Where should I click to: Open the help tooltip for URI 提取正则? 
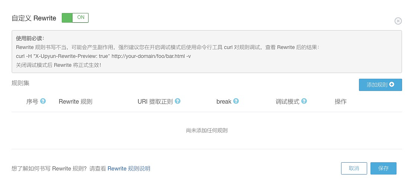[177, 101]
